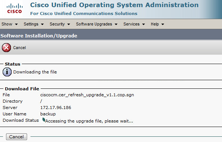Click the server IP address 172.17.96.186

pos(56,108)
